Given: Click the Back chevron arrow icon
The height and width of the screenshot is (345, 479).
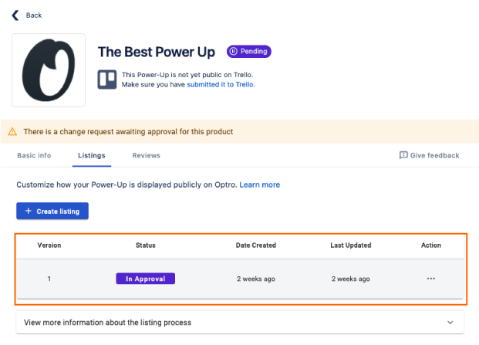Looking at the screenshot, I should point(15,15).
